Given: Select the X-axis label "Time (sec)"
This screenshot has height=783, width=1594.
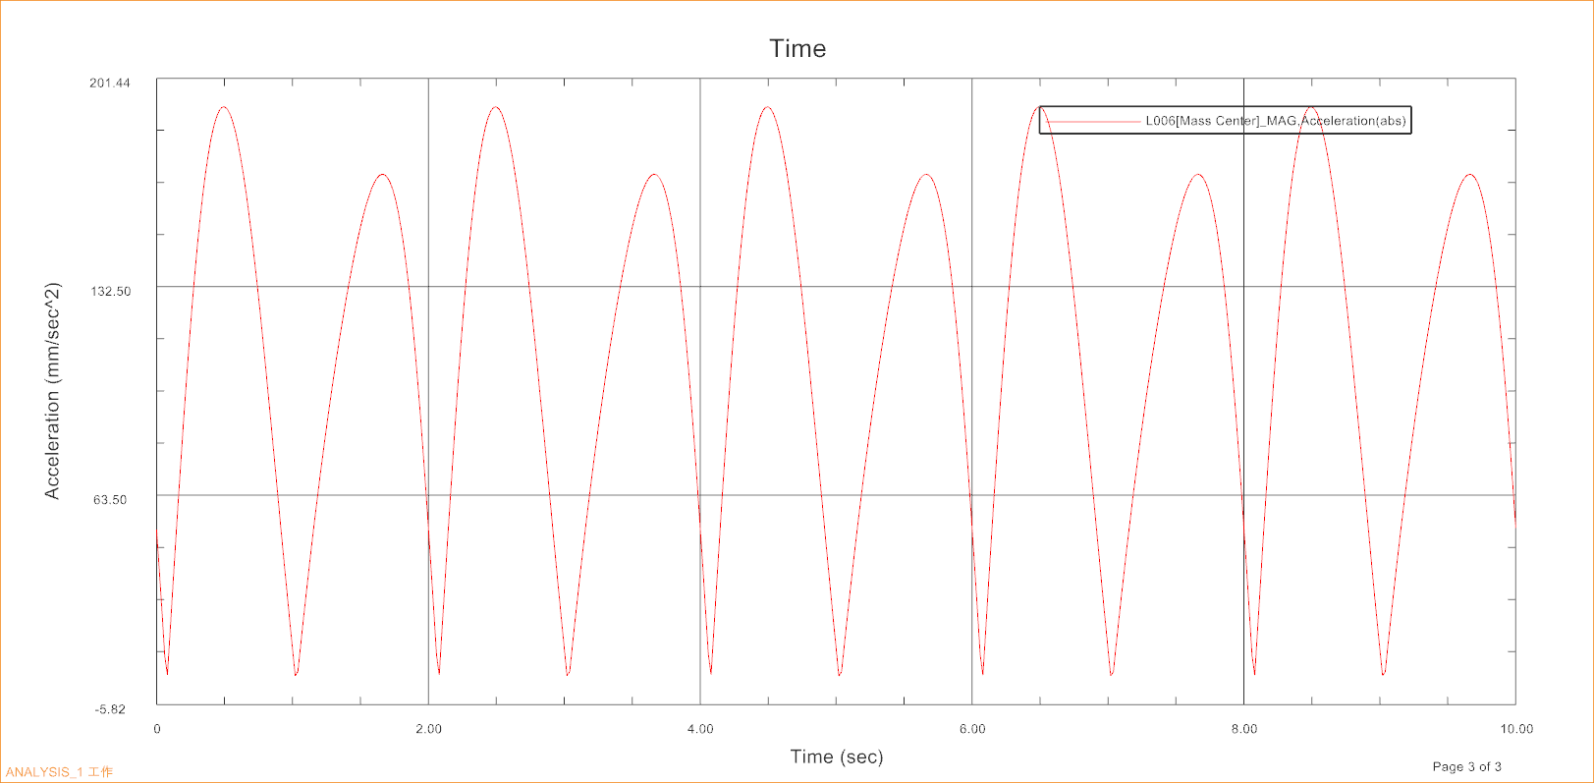Looking at the screenshot, I should (837, 756).
